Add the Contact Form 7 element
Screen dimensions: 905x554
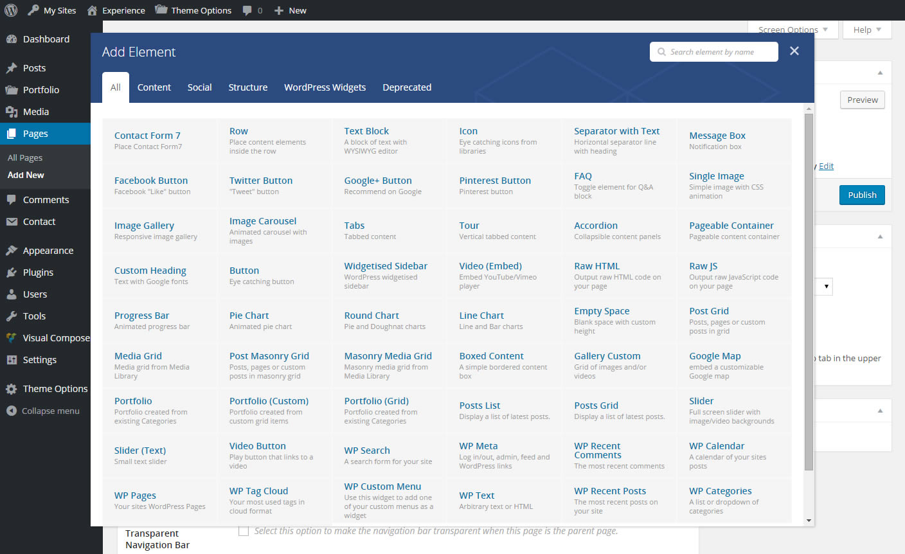point(160,140)
